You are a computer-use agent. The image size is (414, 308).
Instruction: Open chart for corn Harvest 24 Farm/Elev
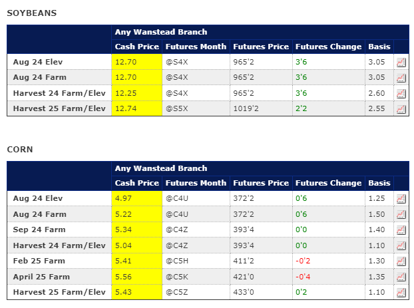pos(401,245)
